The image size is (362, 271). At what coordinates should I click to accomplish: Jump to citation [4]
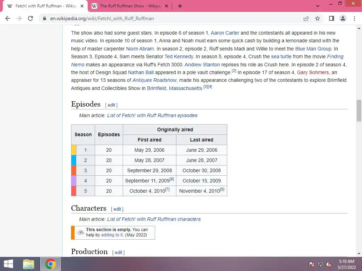pyautogui.click(x=210, y=87)
